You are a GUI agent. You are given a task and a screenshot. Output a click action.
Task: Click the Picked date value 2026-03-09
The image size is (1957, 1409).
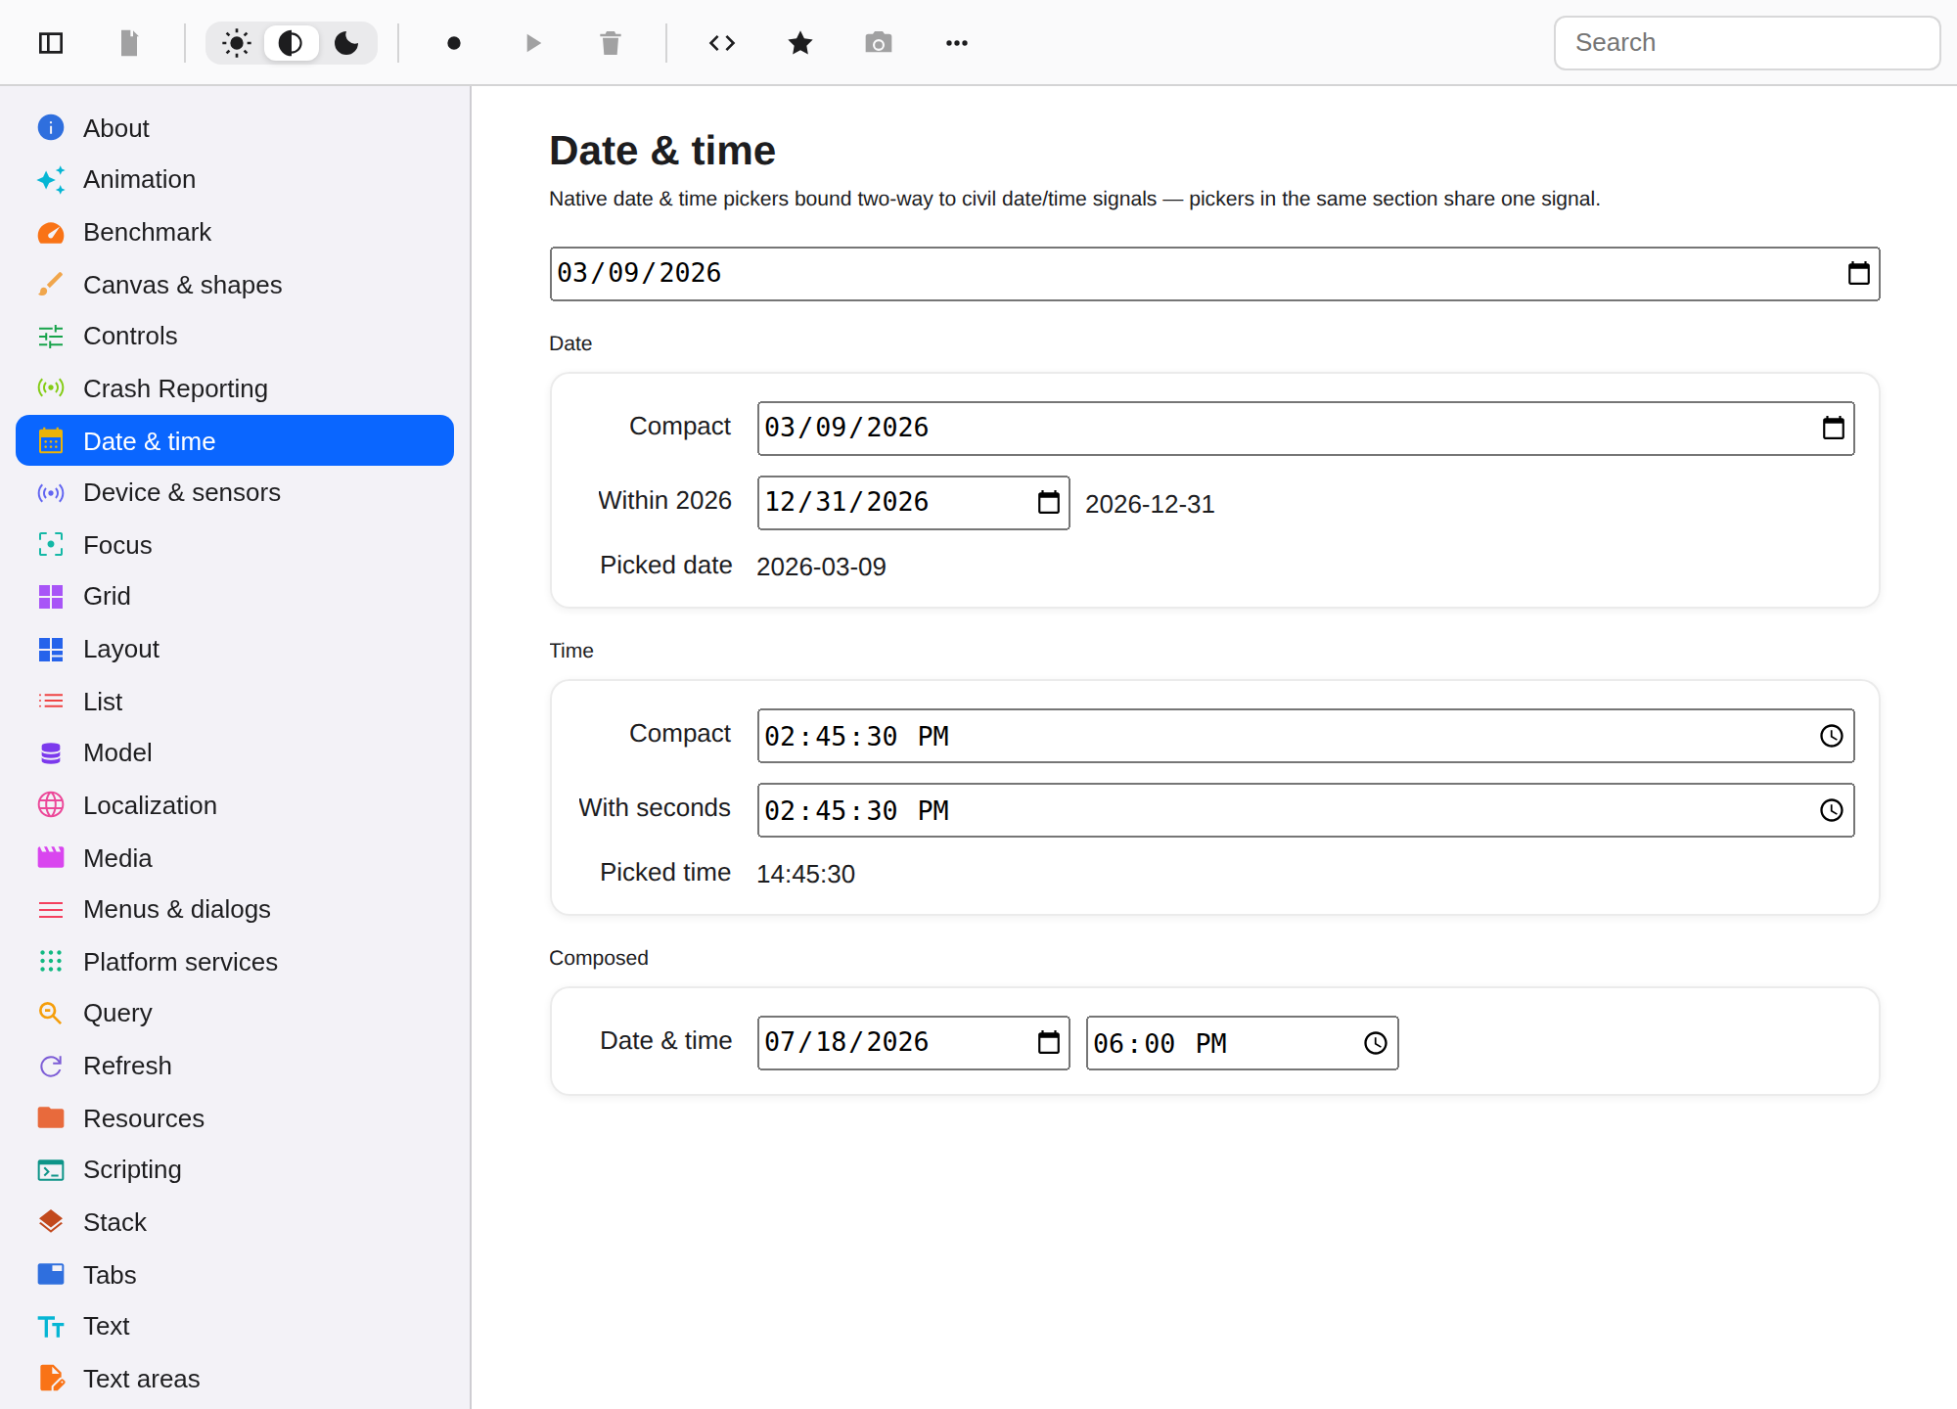click(821, 567)
